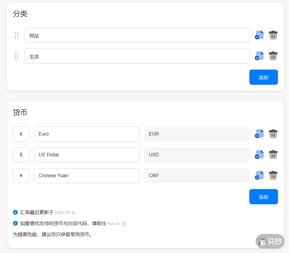The image size is (289, 253).
Task: Click 添加 in the 货币 section
Action: click(263, 197)
